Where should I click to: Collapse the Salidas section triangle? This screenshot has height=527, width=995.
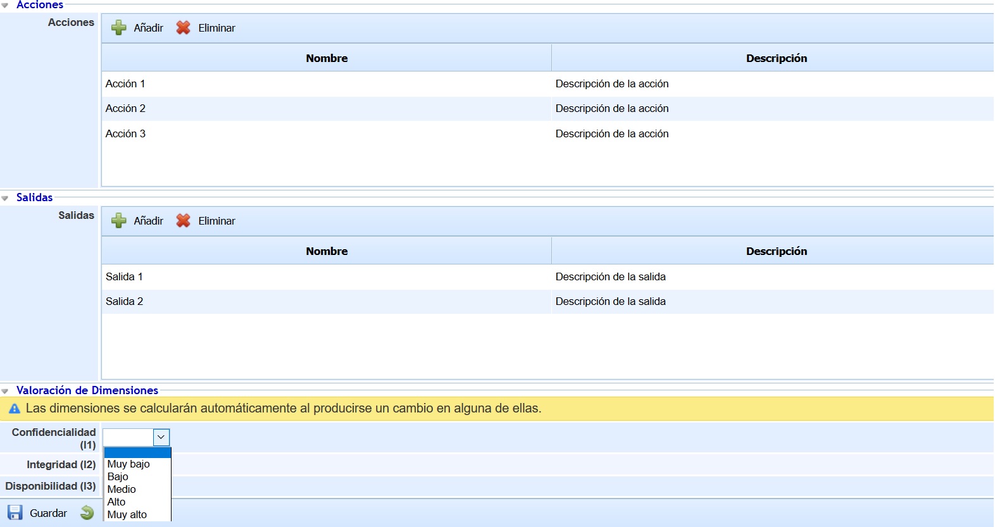click(x=5, y=198)
